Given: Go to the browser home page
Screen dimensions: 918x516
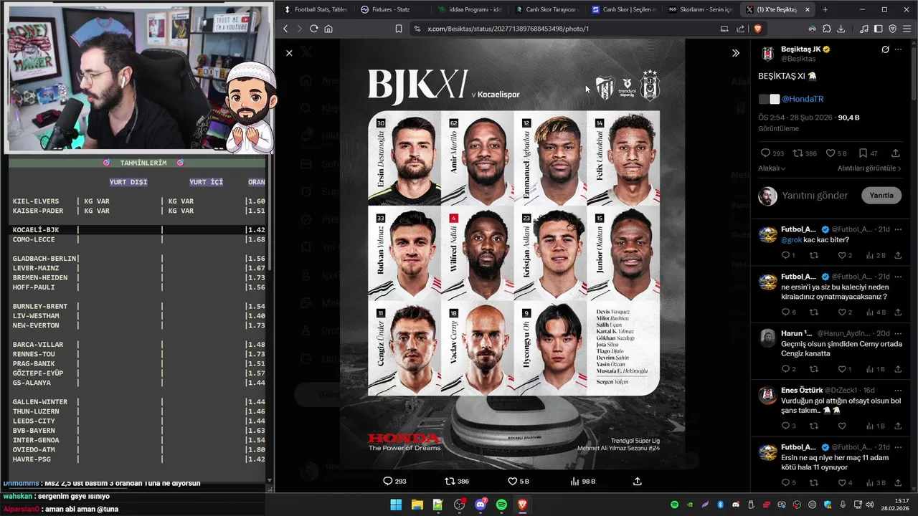Looking at the screenshot, I should click(x=328, y=29).
